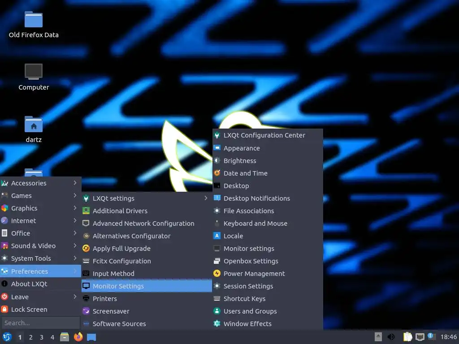Screen dimensions: 459x344
Task: Click the Openbox Settings icon
Action: [217, 261]
